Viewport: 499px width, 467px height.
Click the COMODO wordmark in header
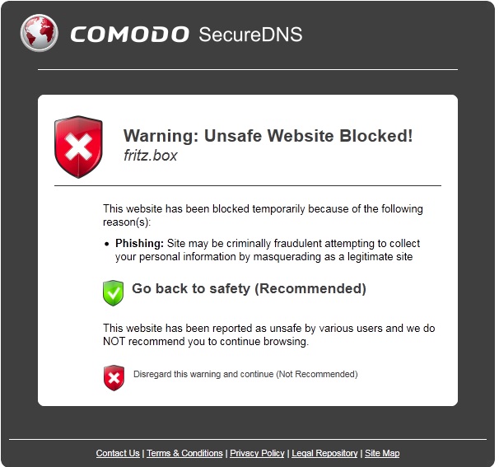click(129, 35)
